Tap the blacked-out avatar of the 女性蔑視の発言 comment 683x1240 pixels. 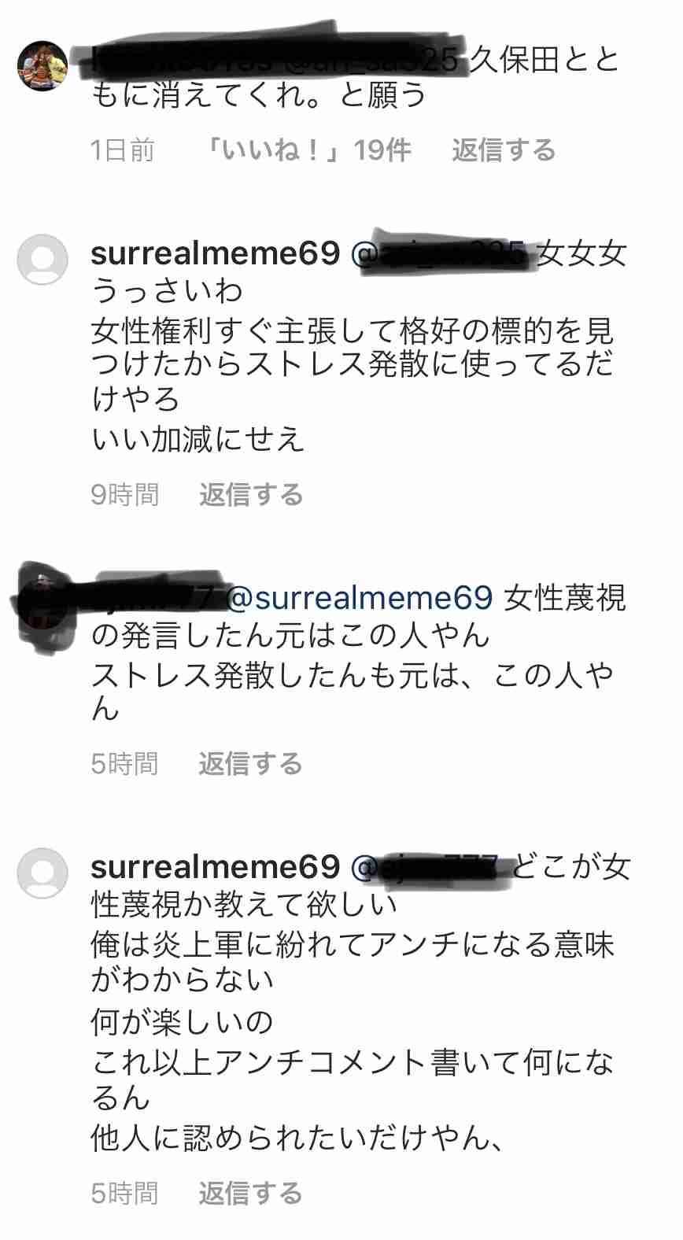tap(41, 604)
